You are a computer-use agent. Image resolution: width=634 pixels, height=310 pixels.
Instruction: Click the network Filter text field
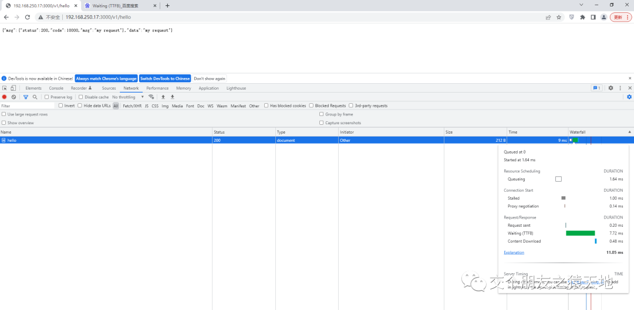[28, 105]
